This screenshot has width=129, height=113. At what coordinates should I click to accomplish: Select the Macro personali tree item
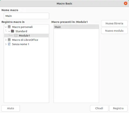(22, 27)
